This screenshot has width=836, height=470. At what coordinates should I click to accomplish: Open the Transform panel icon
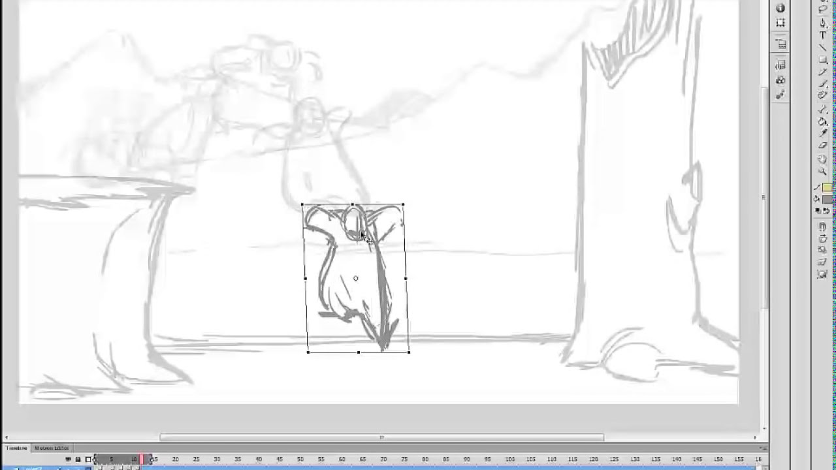[x=780, y=23]
